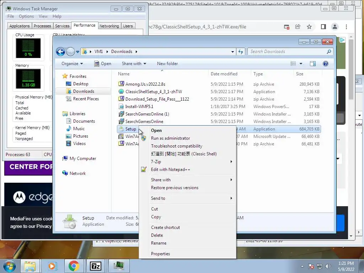Click the Open toolbar button

[103, 64]
